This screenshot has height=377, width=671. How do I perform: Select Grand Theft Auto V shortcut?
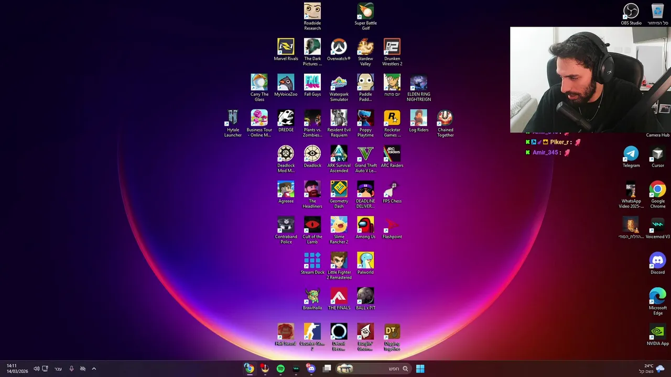pos(365,159)
